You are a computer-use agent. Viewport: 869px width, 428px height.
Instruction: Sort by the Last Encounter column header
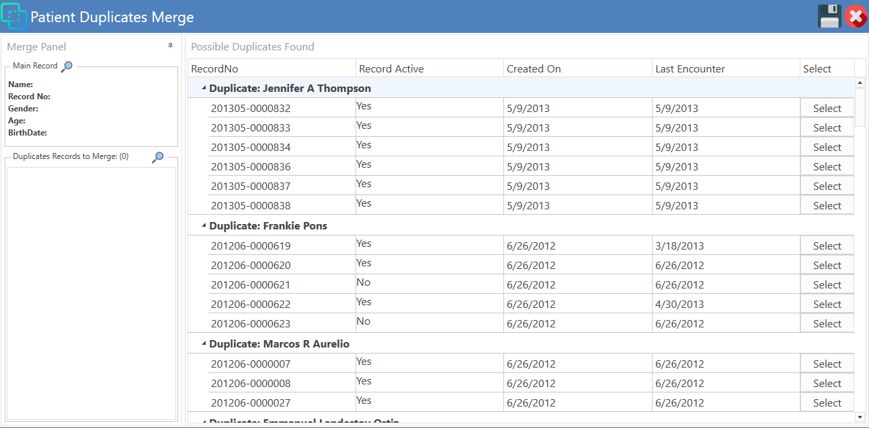point(726,68)
